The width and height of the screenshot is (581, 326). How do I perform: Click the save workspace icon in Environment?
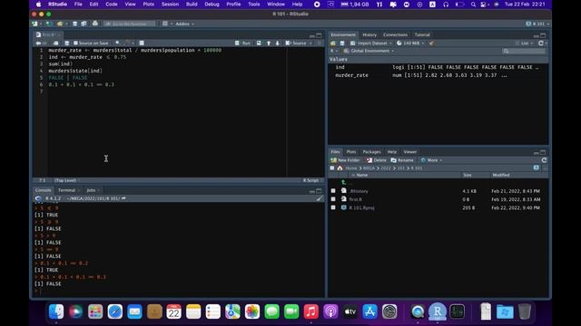(342, 43)
